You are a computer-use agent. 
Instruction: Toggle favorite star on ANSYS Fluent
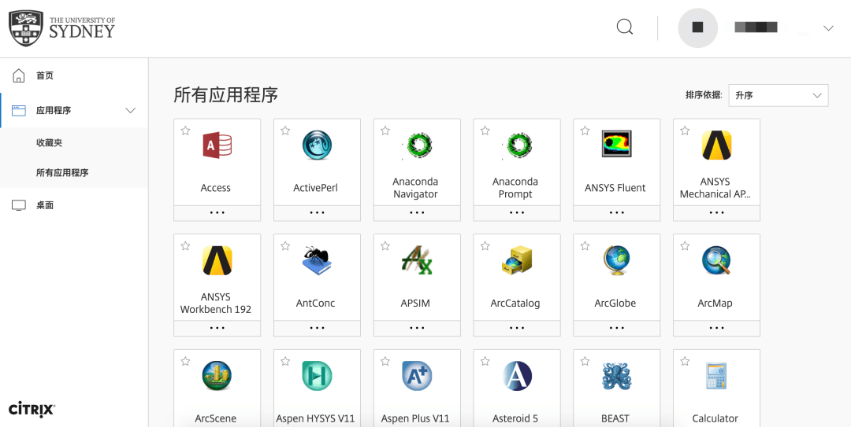[x=585, y=131]
